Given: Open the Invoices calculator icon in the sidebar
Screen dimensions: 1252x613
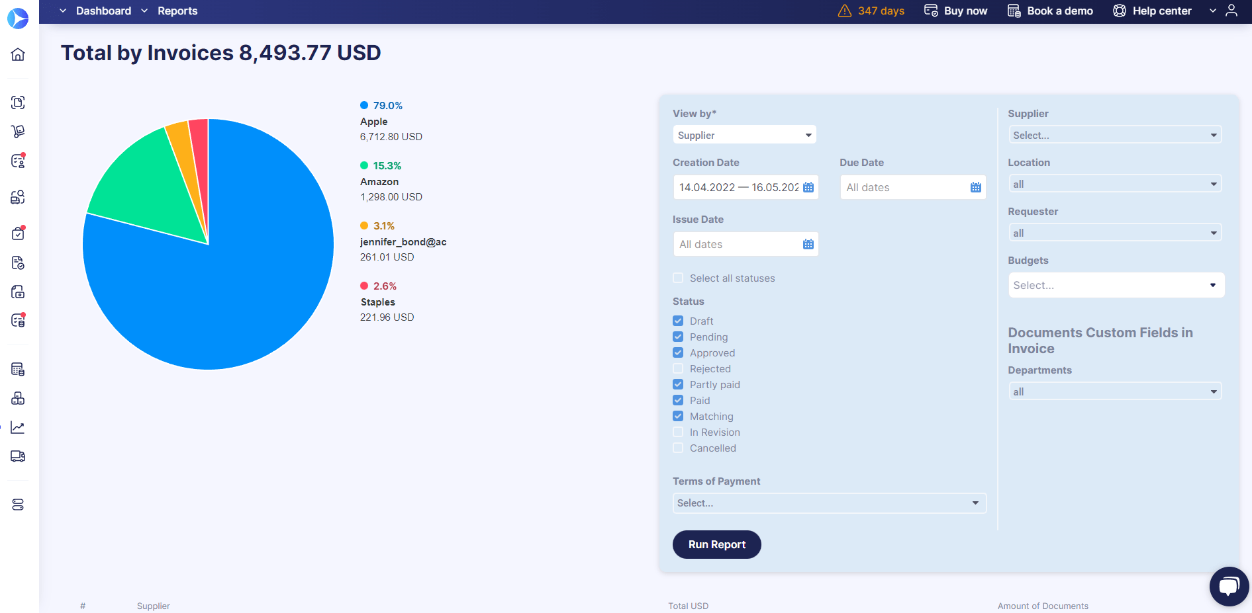Looking at the screenshot, I should tap(18, 368).
